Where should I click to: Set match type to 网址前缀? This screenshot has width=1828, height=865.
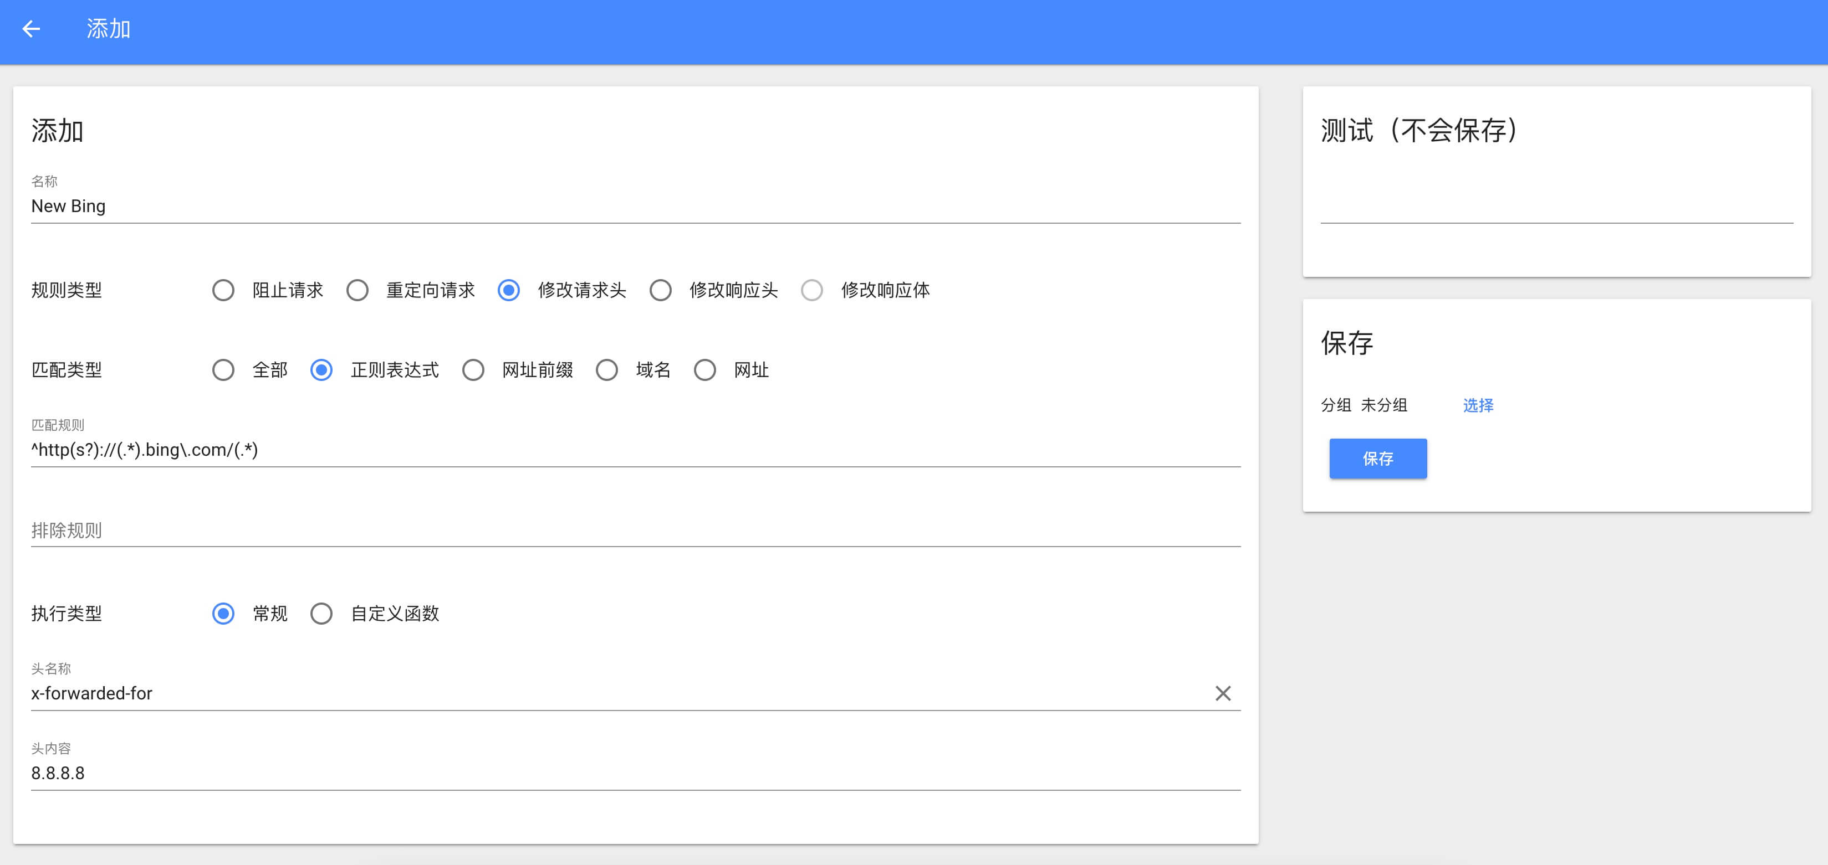[x=473, y=369]
